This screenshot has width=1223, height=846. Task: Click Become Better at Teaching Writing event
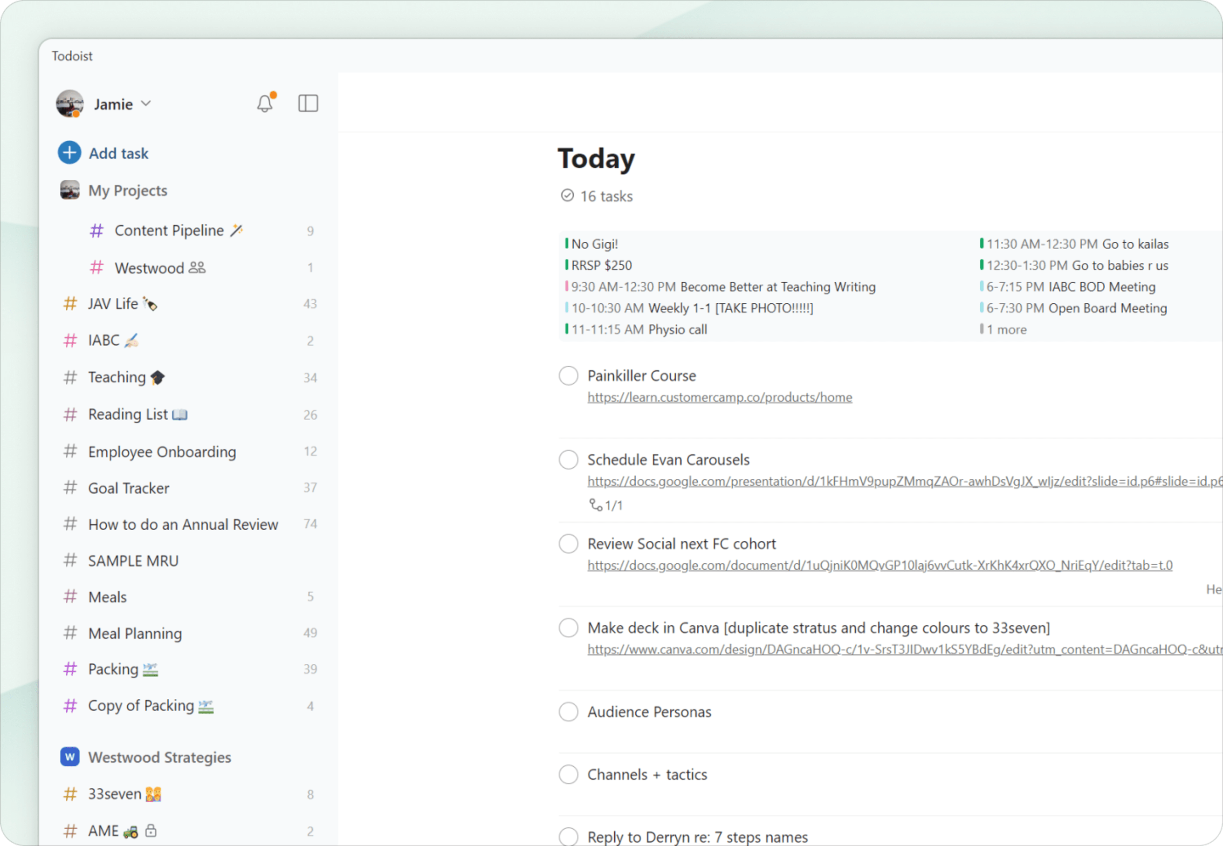pos(720,287)
